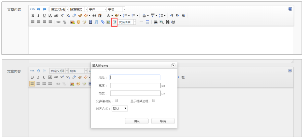
Task: Toggle HTML source mode in upper editor
Action: pyautogui.click(x=32, y=9)
